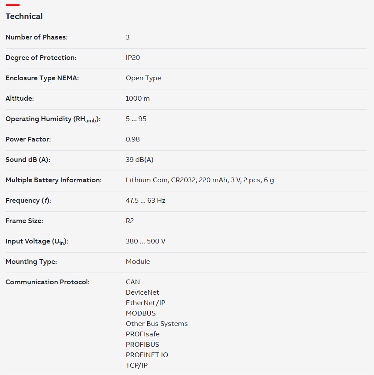The width and height of the screenshot is (374, 375).
Task: Select the TCP/IP protocol entry
Action: [137, 365]
